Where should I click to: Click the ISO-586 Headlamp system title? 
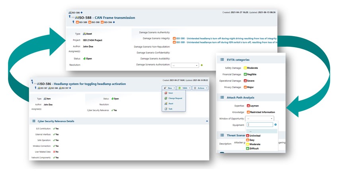(x=83, y=84)
